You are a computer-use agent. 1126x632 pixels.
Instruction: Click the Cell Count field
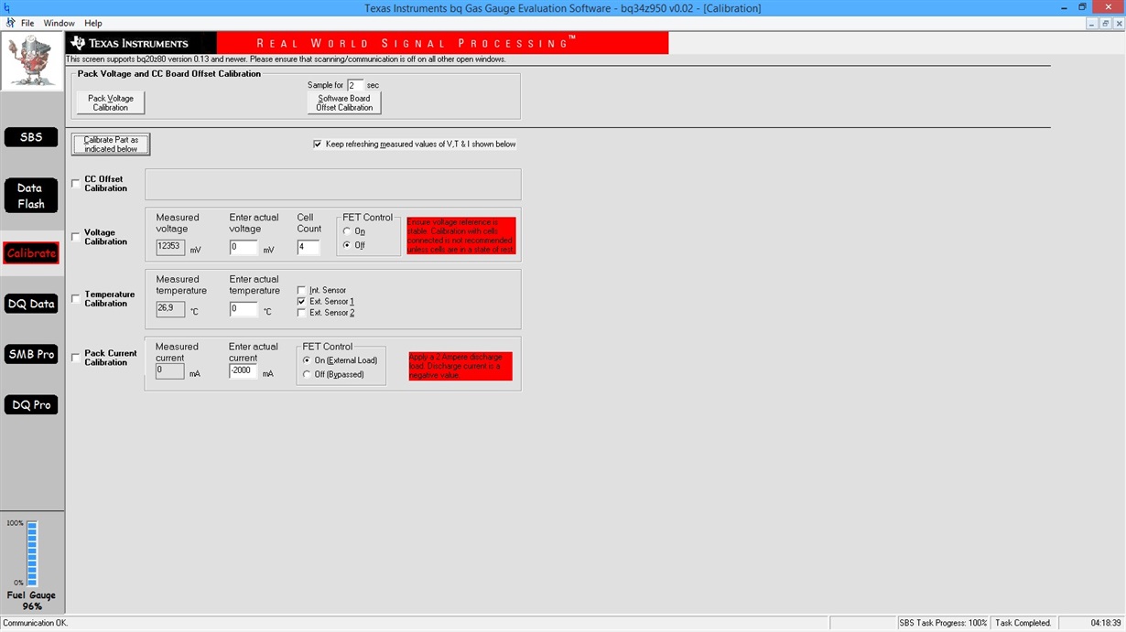309,248
